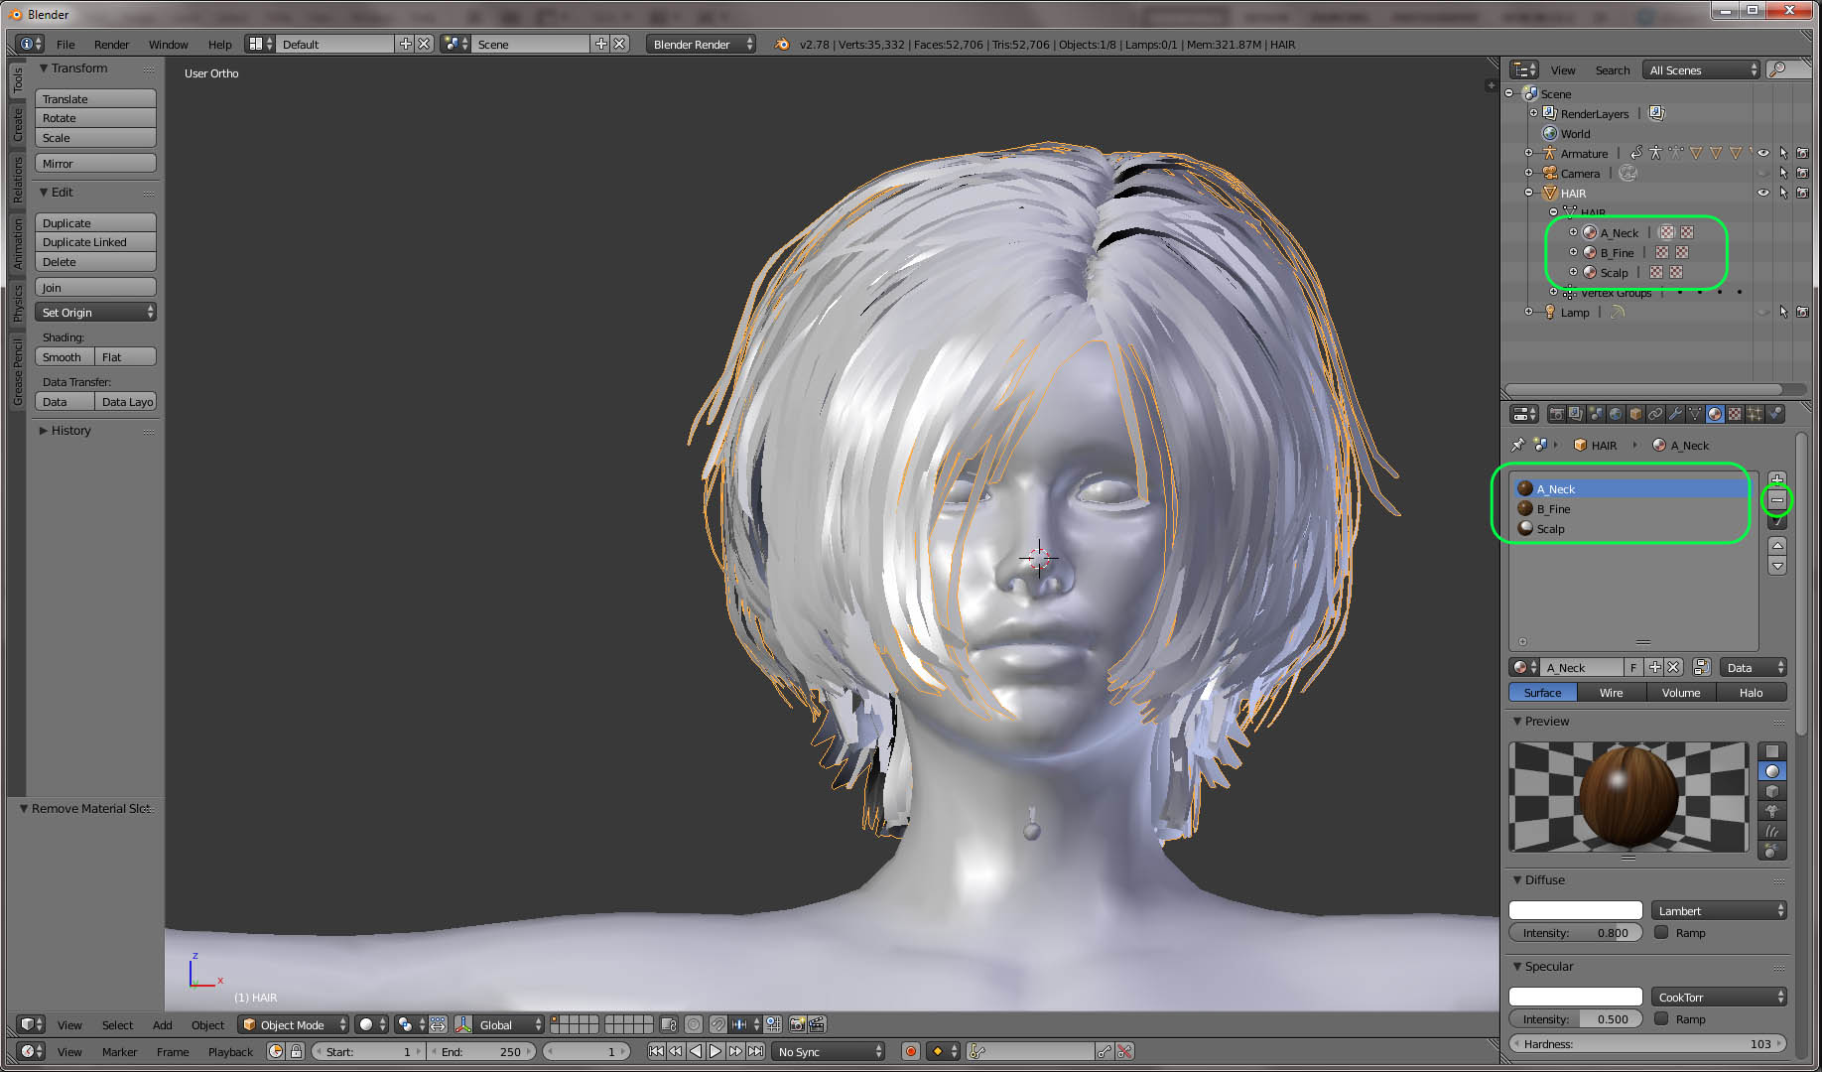Open the Particles properties tab (sparkle icon)
1822x1072 pixels.
point(1755,414)
